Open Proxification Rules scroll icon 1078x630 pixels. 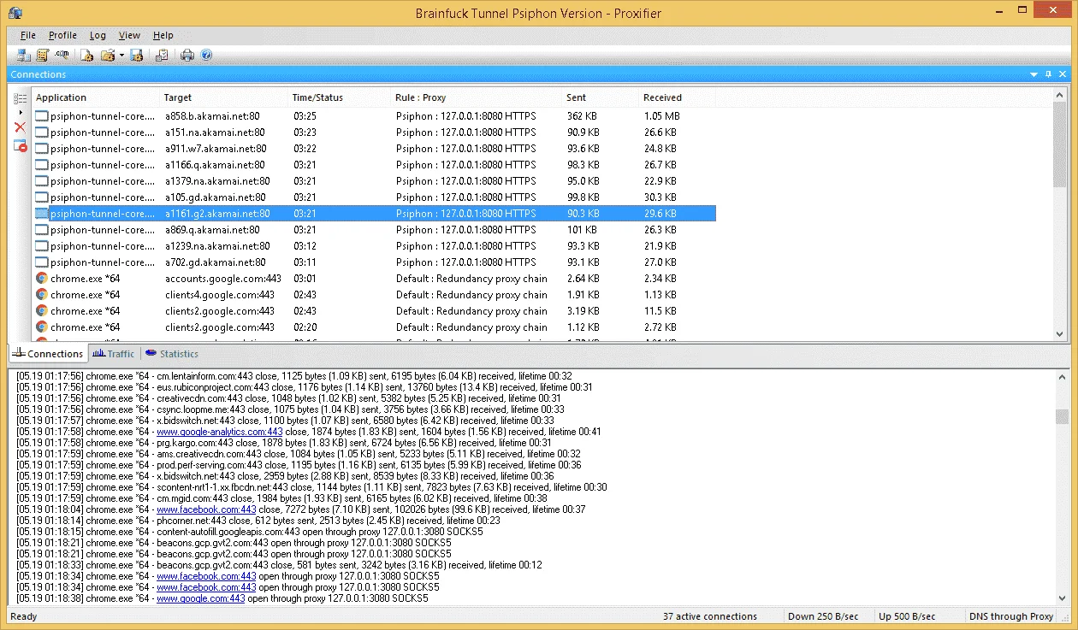(43, 56)
